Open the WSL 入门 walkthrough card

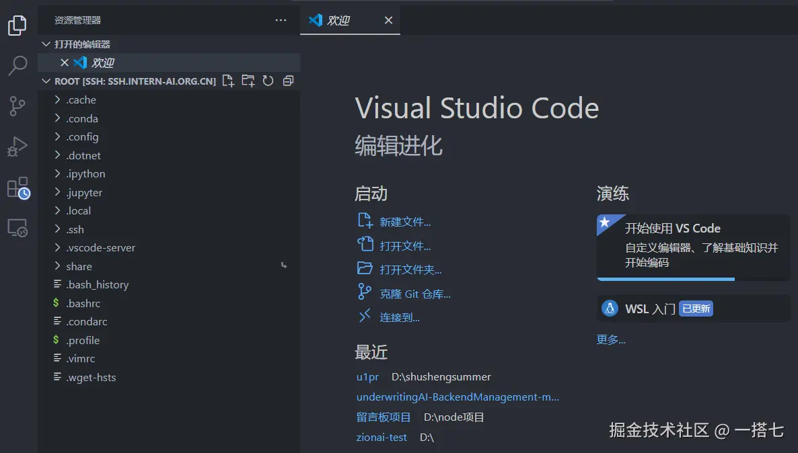(x=693, y=308)
